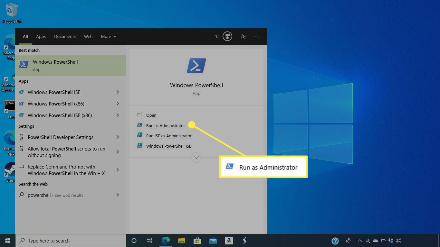This screenshot has height=247, width=440.
Task: Expand Allow local PowerShell scripts arrow
Action: click(118, 152)
